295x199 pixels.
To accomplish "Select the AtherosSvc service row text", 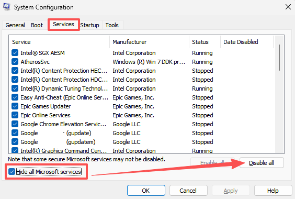I will pyautogui.click(x=35, y=62).
